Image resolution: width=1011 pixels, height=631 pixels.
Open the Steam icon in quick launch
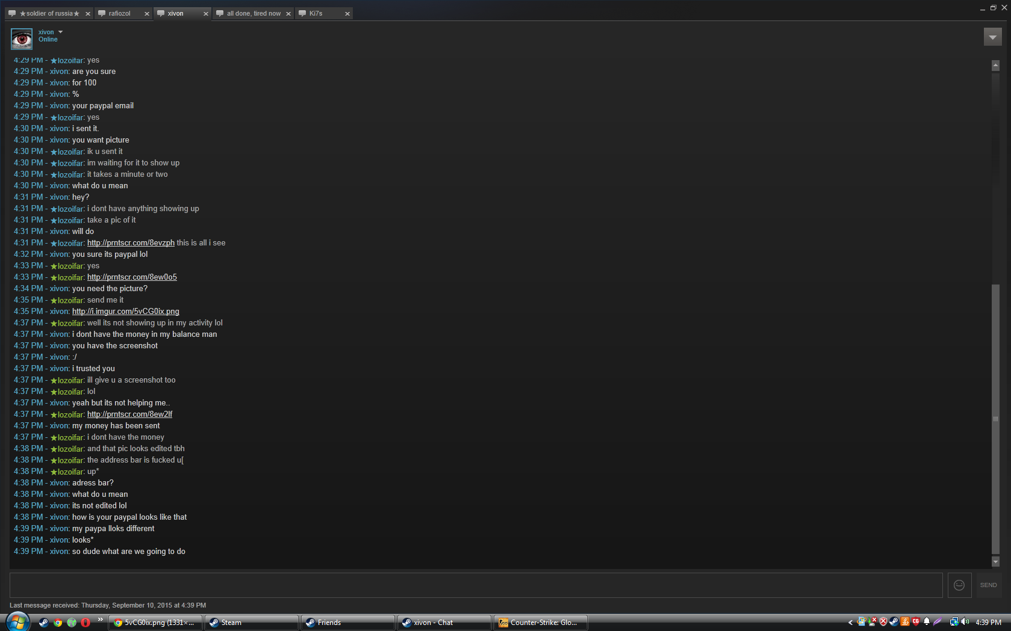click(43, 623)
